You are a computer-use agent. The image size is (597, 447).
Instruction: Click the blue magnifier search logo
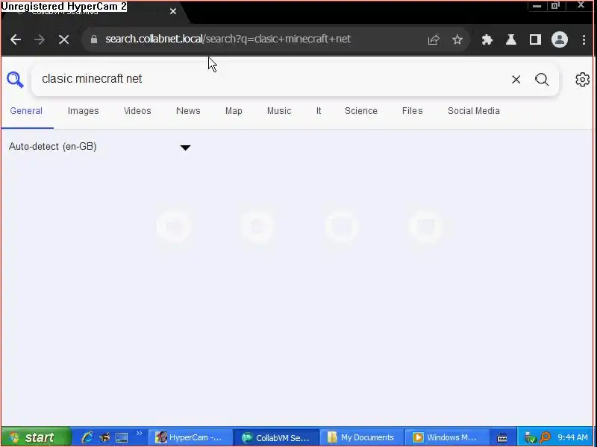tap(15, 80)
